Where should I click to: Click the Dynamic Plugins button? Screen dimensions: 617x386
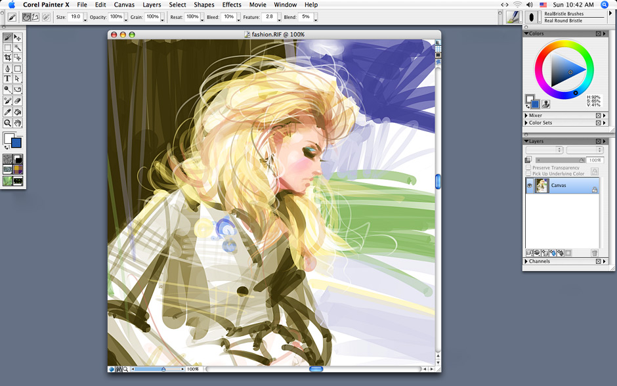[537, 253]
